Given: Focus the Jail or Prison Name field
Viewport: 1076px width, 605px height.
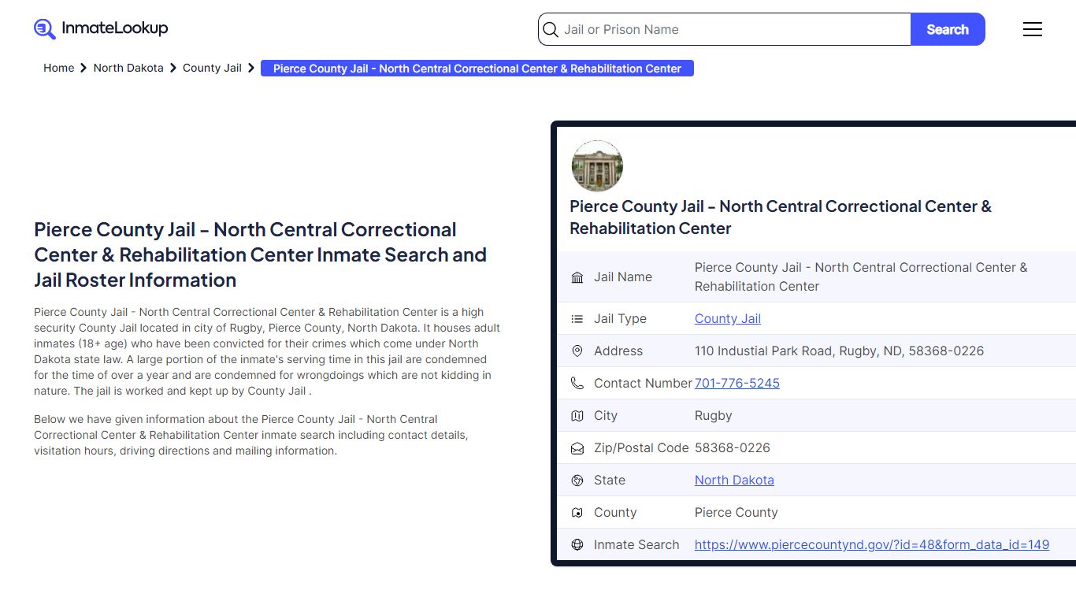Looking at the screenshot, I should [x=725, y=29].
